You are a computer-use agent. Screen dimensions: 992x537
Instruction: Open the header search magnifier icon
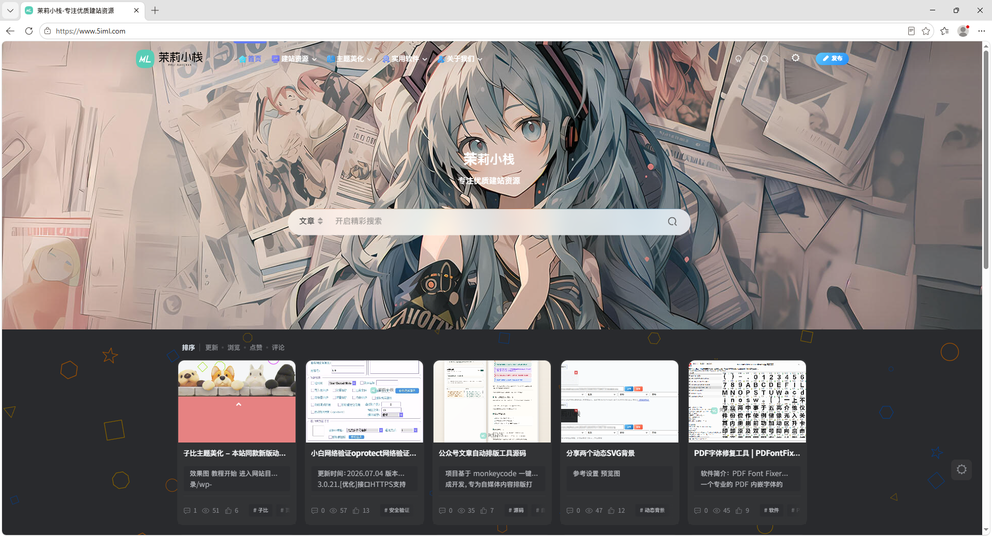pyautogui.click(x=765, y=59)
